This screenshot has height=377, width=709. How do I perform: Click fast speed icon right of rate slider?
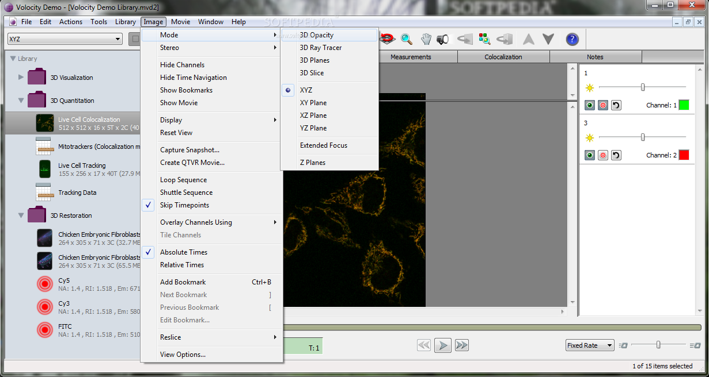point(695,345)
